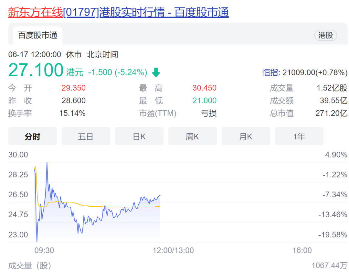Select the 百度股市通 tab

pos(37,36)
